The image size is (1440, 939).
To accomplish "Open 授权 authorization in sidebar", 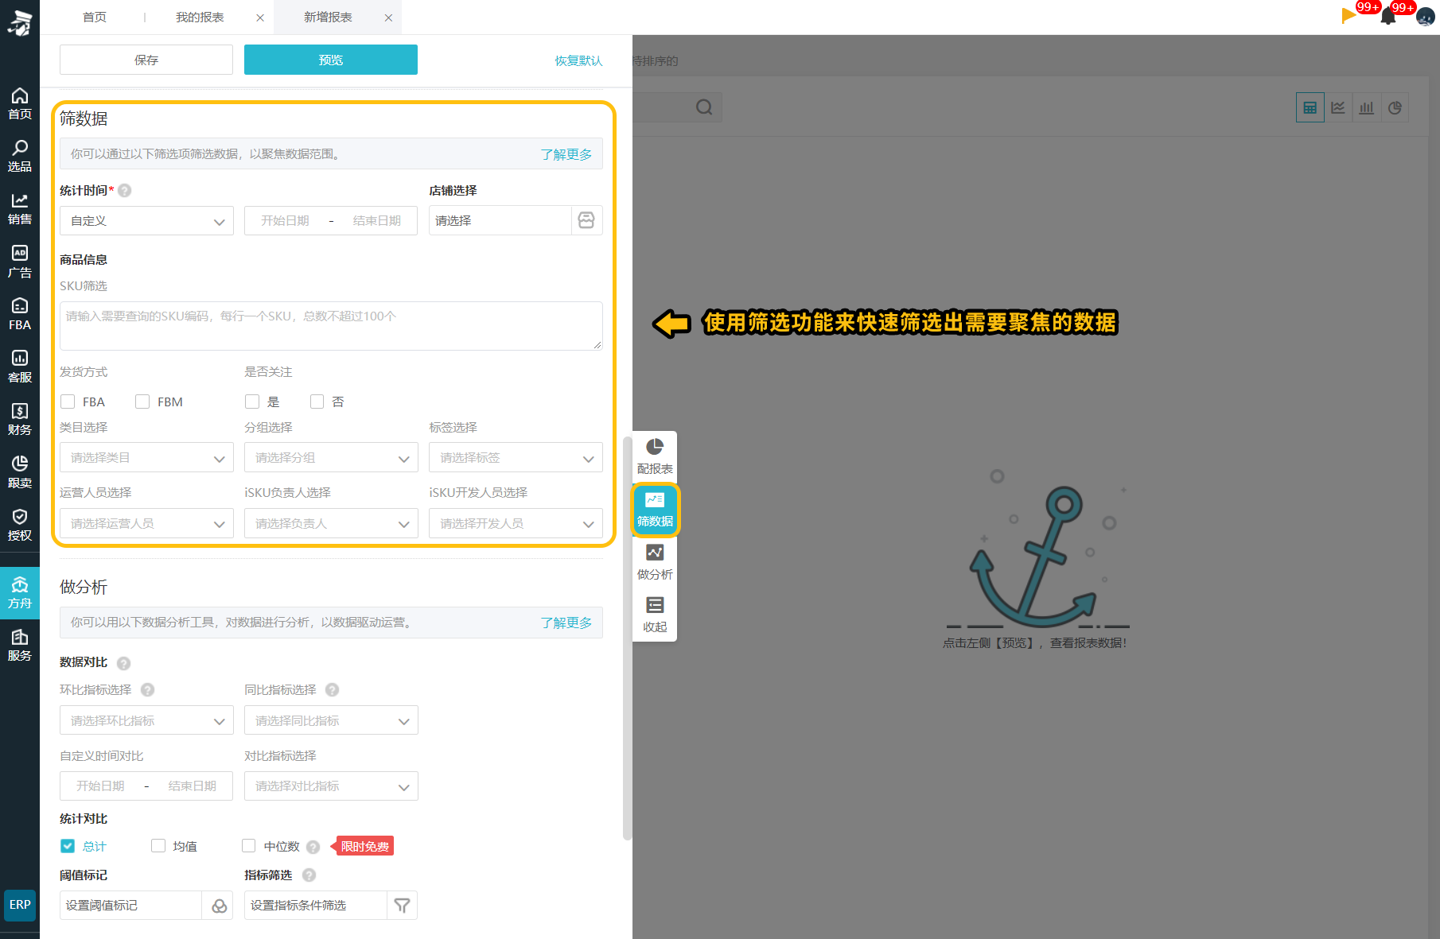I will [20, 525].
